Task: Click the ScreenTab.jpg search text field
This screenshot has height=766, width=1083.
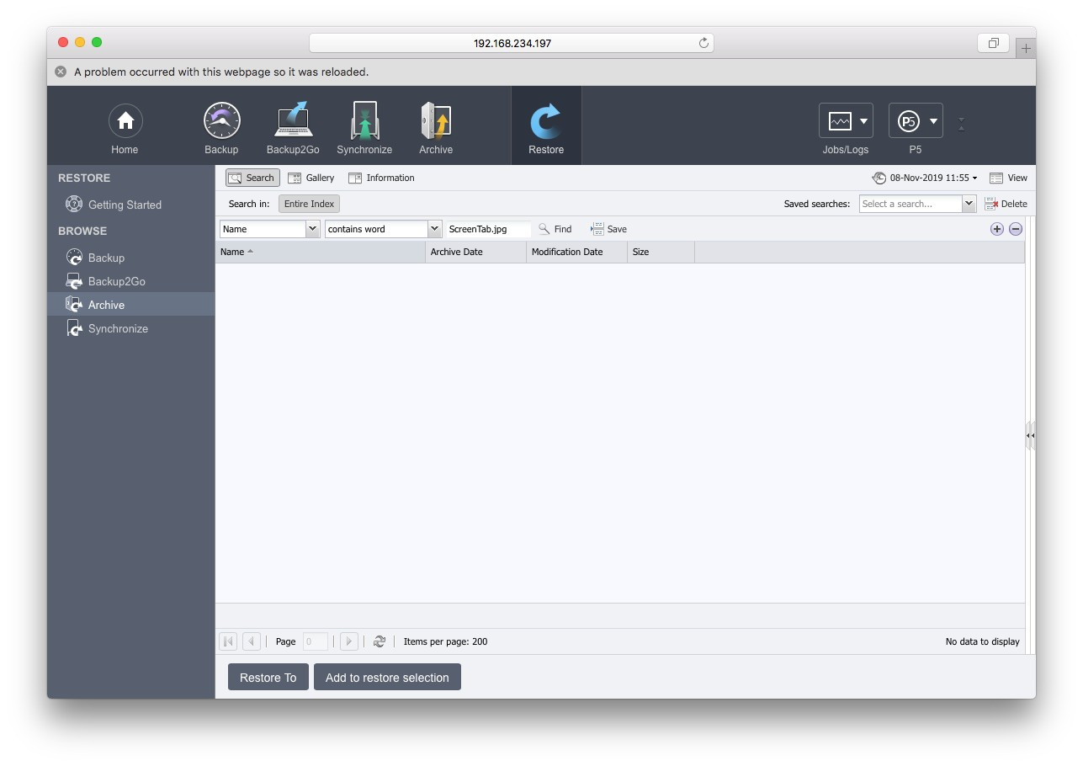Action: [488, 229]
